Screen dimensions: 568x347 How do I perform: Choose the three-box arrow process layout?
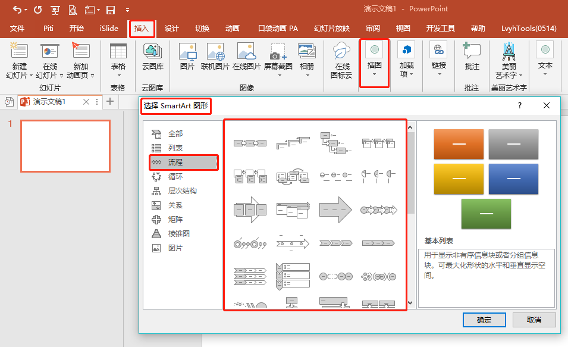[x=250, y=210]
